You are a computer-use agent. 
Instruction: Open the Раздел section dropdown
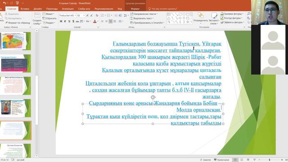(49, 23)
